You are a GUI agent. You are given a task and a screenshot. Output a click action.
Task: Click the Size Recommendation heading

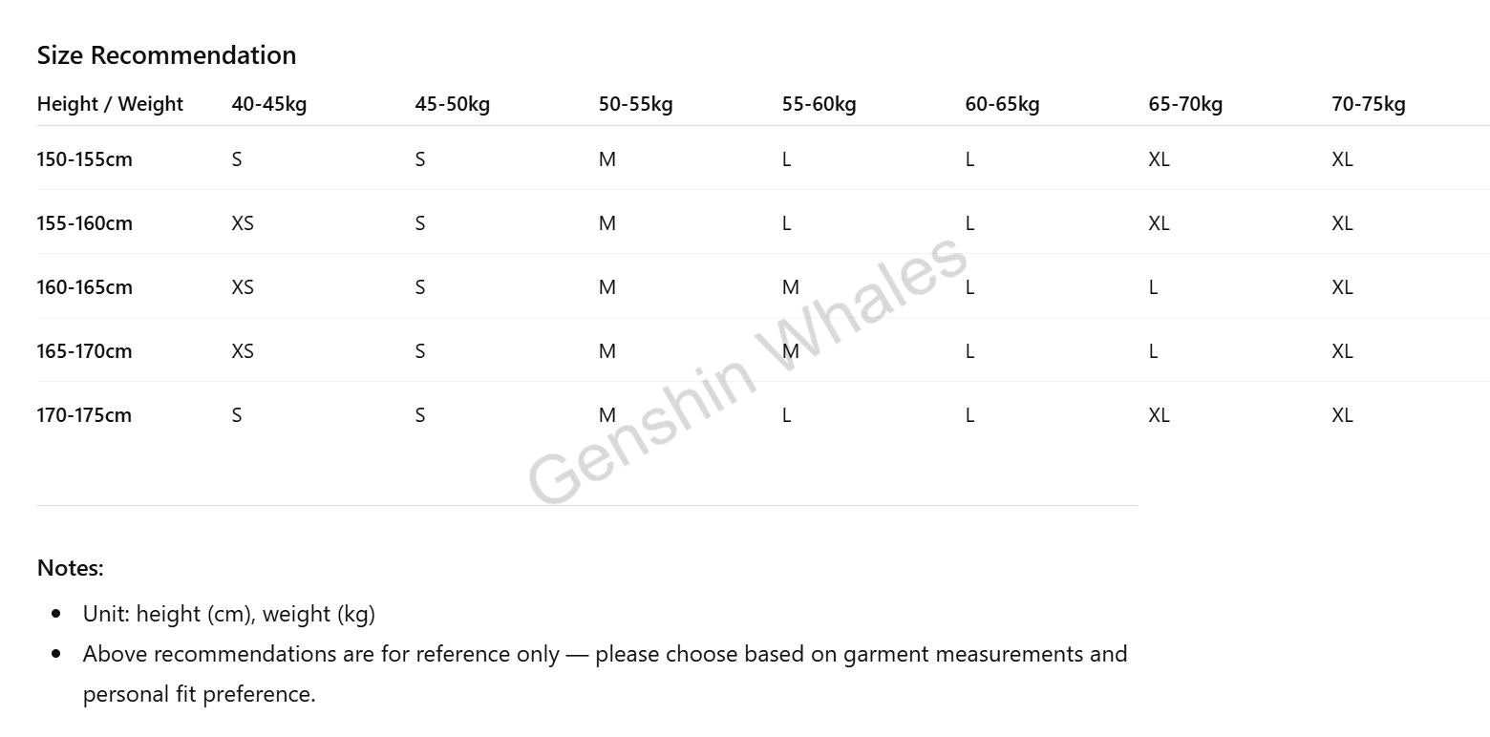pyautogui.click(x=166, y=55)
